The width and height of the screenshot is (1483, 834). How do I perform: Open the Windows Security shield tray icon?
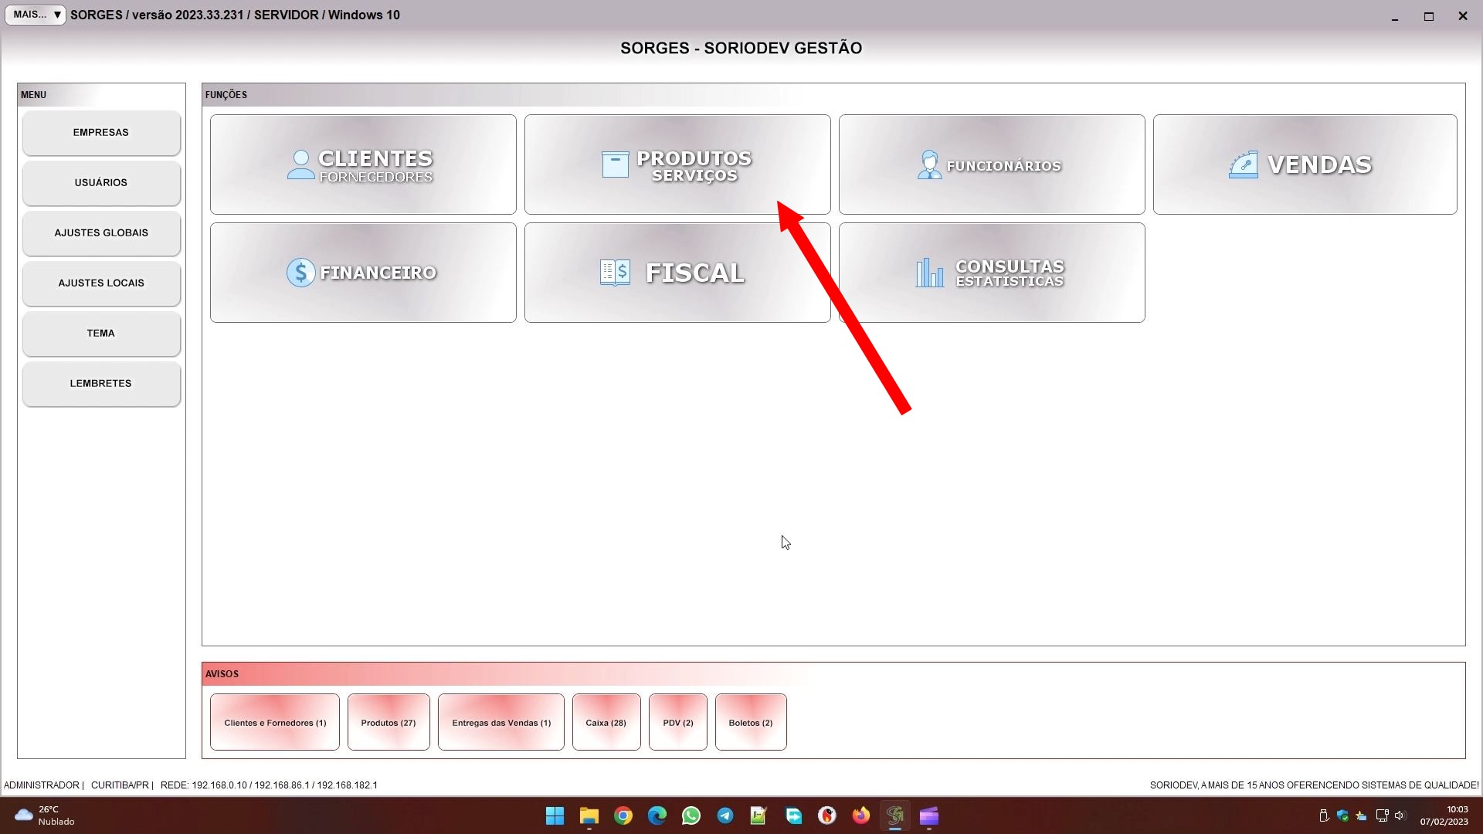1342,815
